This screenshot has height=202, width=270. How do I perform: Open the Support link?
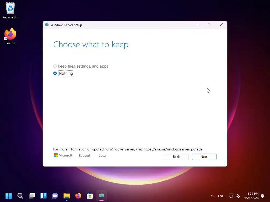(85, 156)
